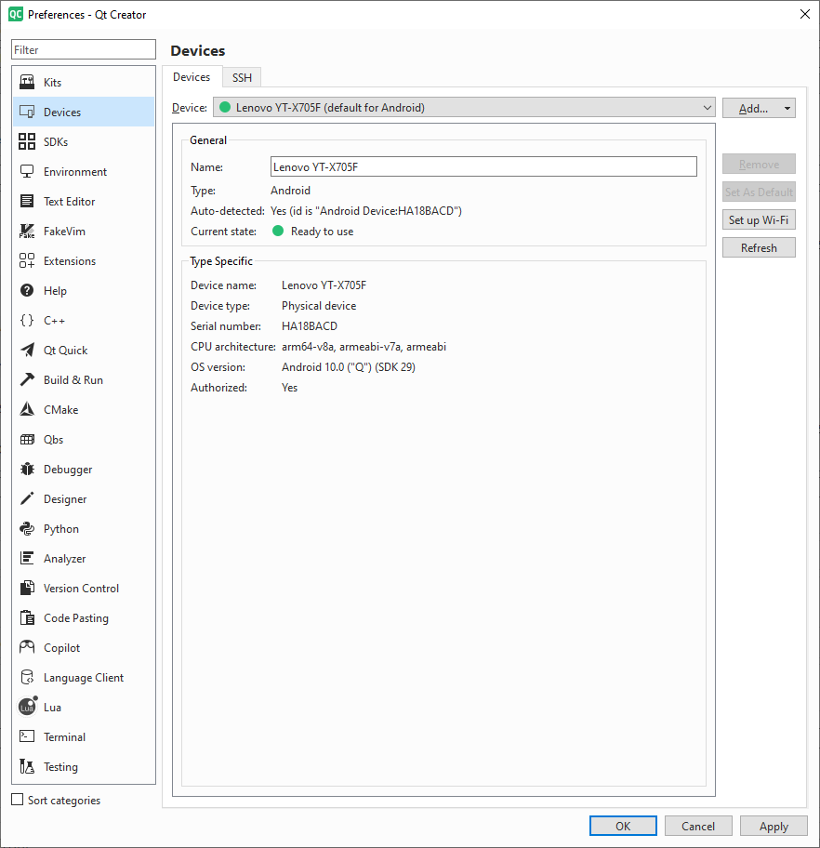This screenshot has width=820, height=848.
Task: Click the Set up Wi-Fi button
Action: click(759, 219)
